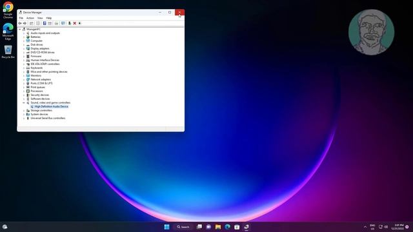The image size is (413, 232).
Task: Close the Device Manager window
Action: (179, 12)
